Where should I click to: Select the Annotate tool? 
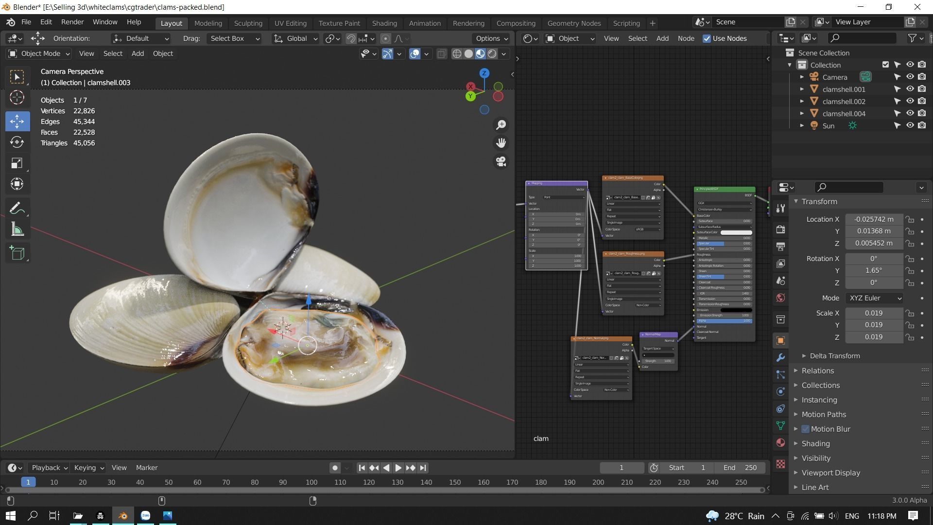tap(17, 209)
